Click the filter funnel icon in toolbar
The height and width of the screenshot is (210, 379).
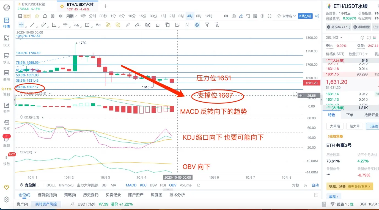(x=207, y=25)
